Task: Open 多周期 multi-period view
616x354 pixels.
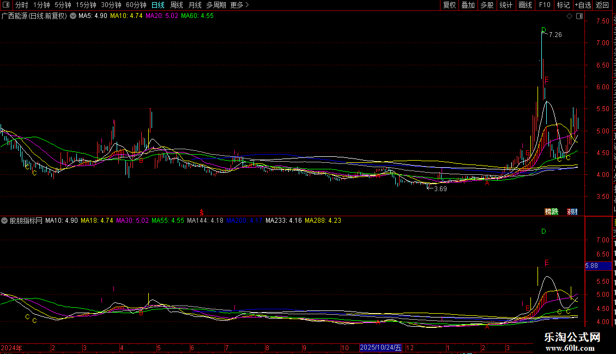Action: [x=216, y=5]
